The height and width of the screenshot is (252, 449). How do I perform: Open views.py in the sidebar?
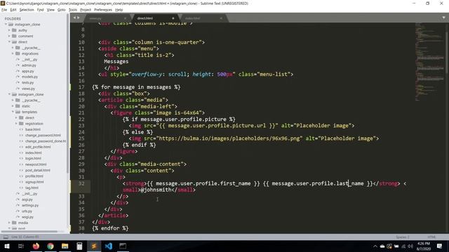[28, 89]
